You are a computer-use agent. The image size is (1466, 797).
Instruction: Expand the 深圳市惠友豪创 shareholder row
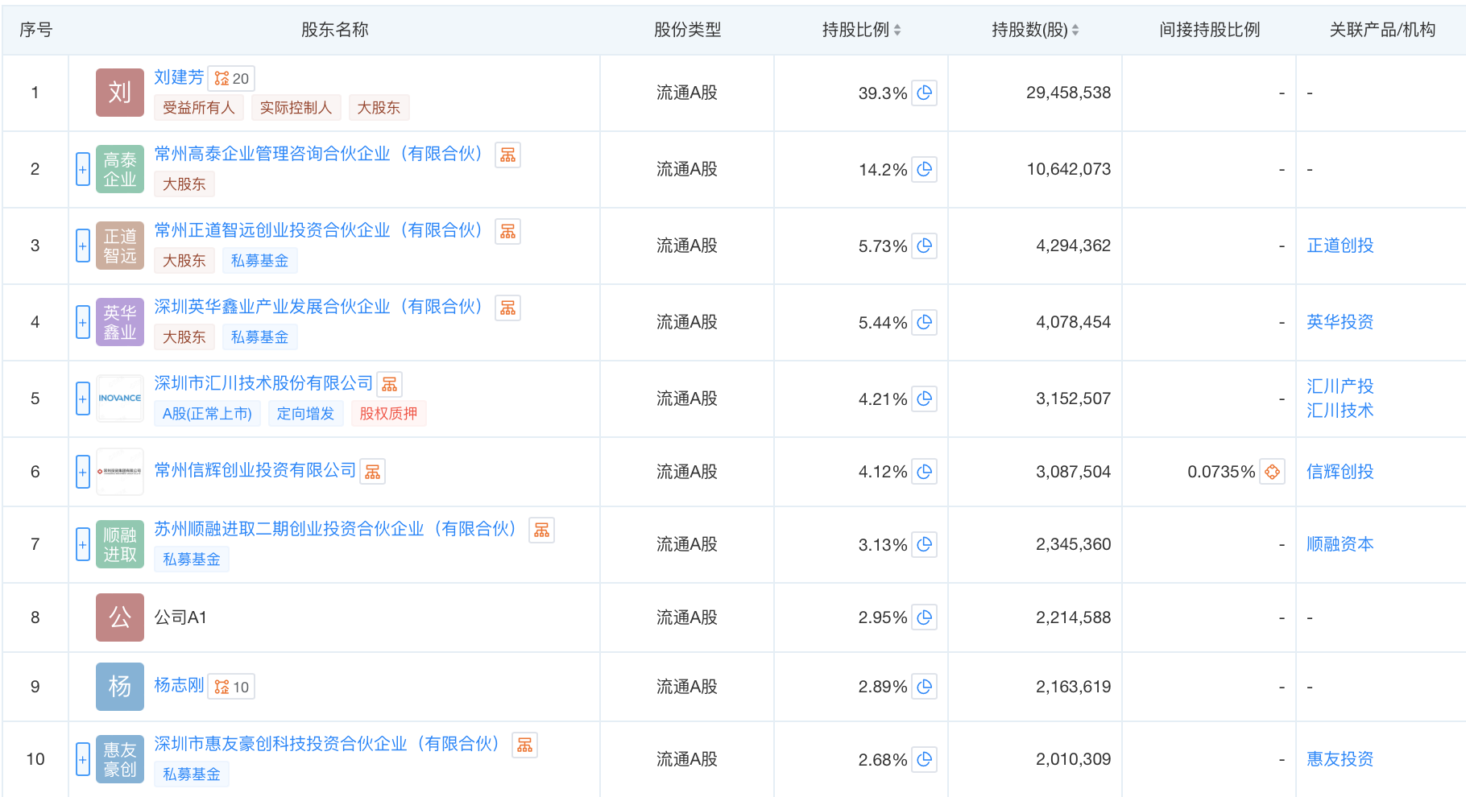[83, 759]
